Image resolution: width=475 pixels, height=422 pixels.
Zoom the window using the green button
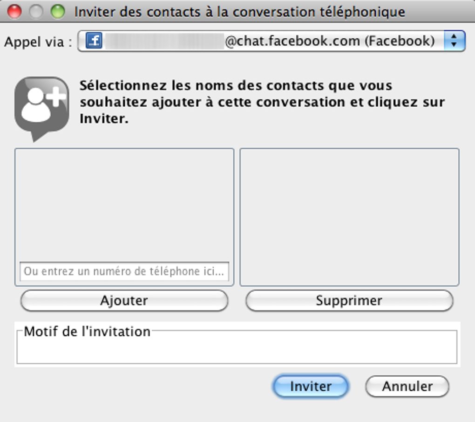point(58,12)
